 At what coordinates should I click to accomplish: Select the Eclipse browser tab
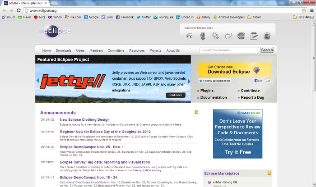(x=25, y=3)
